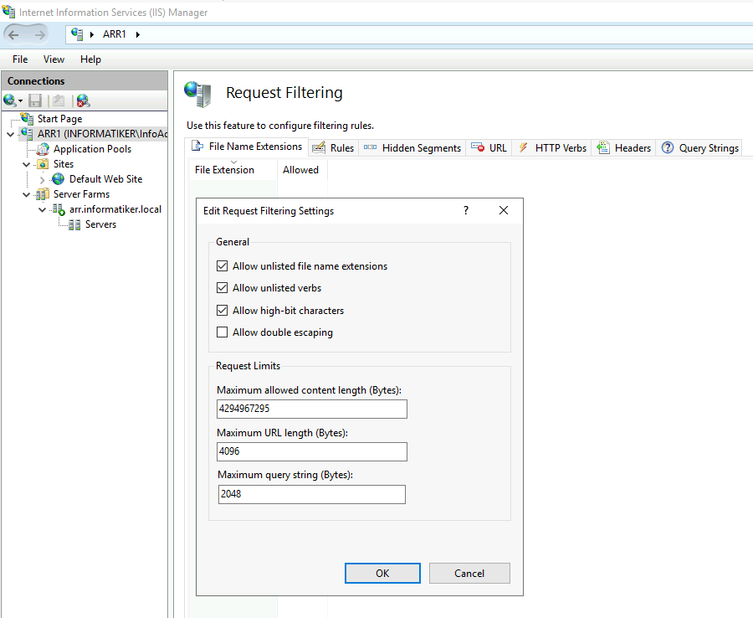Select the Default Web Site globe icon
Viewport: 753px width, 618px height.
(x=58, y=179)
